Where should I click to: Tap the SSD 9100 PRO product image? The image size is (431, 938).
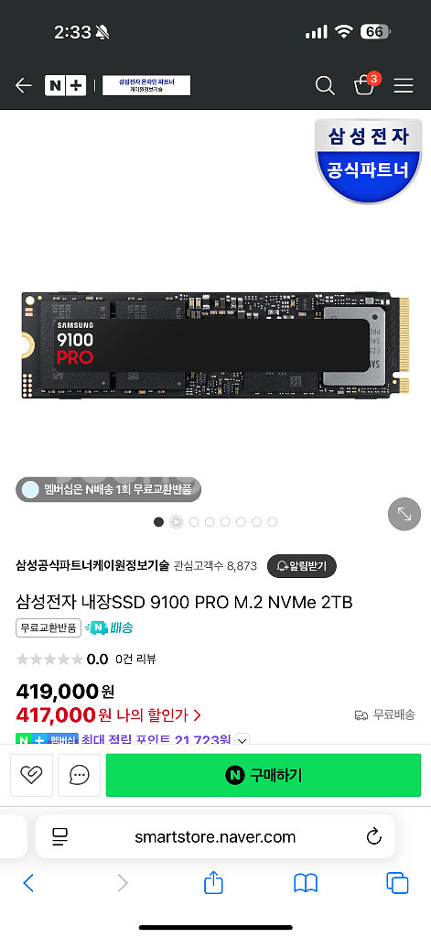(215, 343)
